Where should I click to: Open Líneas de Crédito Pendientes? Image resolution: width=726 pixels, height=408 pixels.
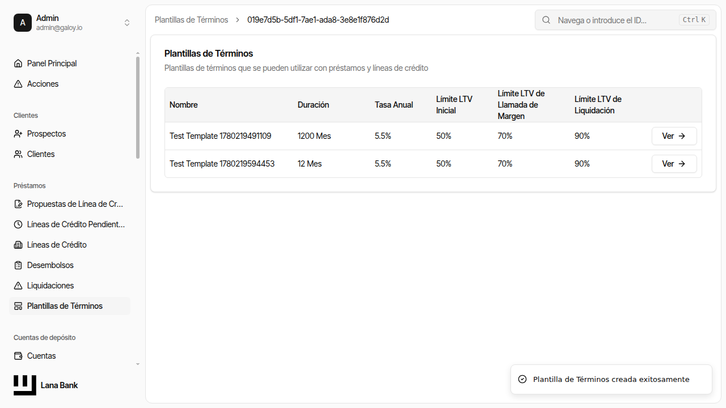coord(70,224)
